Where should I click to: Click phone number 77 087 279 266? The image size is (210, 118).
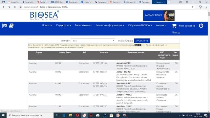coord(100,95)
